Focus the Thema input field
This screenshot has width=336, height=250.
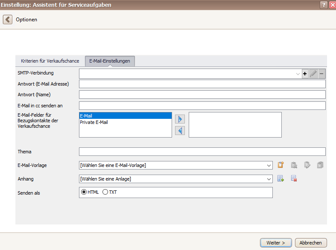click(202, 152)
